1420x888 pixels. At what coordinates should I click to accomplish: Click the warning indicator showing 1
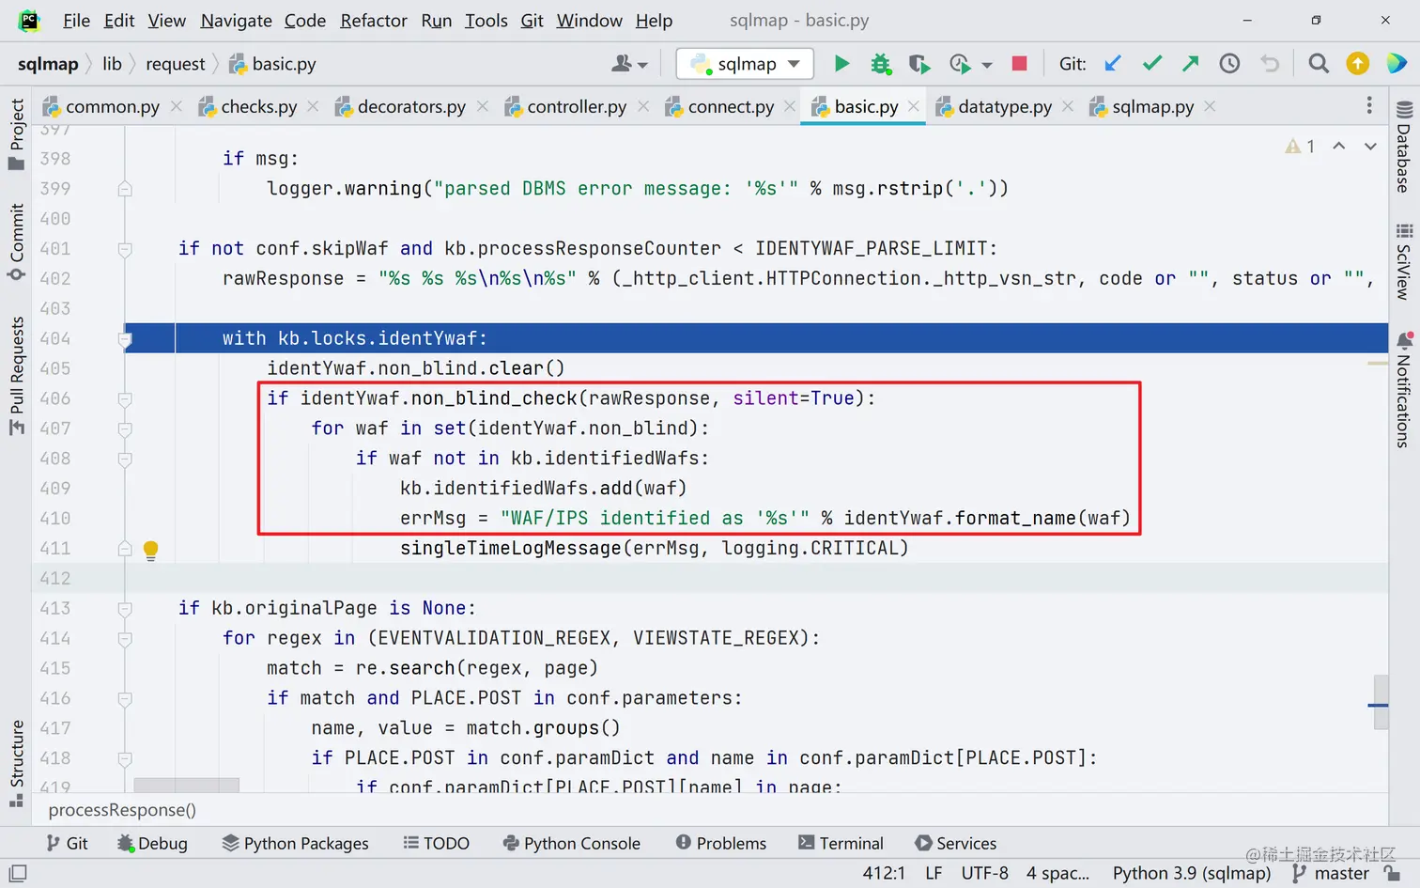[x=1301, y=147]
